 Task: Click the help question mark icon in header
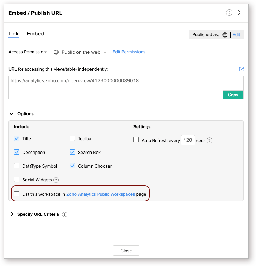tap(229, 13)
